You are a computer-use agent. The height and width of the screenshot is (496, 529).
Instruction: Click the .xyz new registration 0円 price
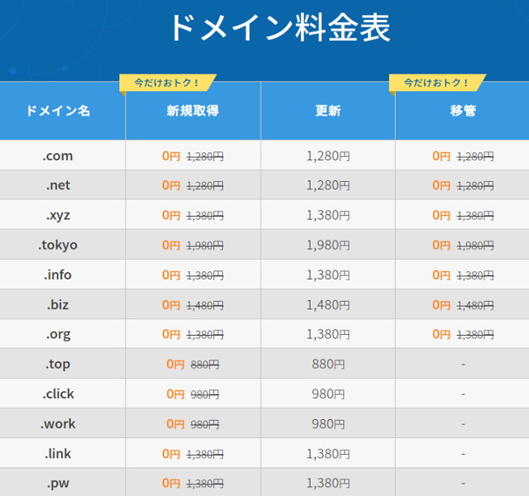point(171,215)
